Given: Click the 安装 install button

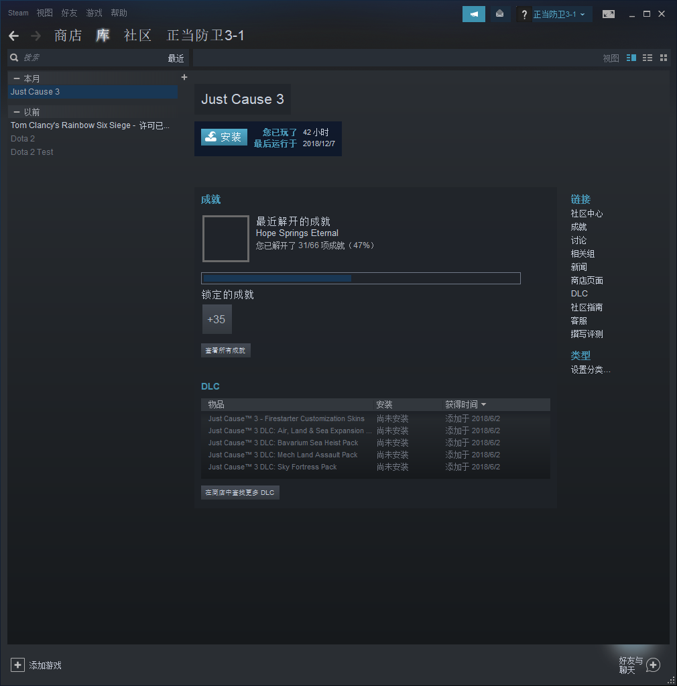Looking at the screenshot, I should coord(224,137).
